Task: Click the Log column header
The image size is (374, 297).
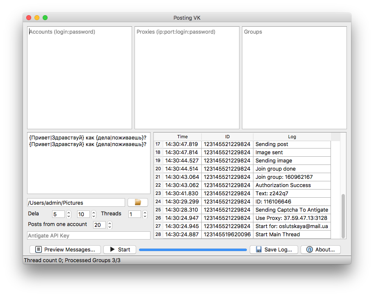Action: click(x=292, y=137)
